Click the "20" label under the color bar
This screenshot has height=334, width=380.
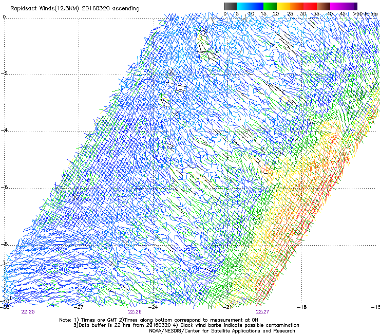[x=276, y=14]
